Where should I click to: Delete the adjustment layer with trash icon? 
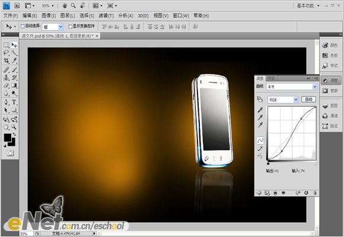tap(315, 193)
